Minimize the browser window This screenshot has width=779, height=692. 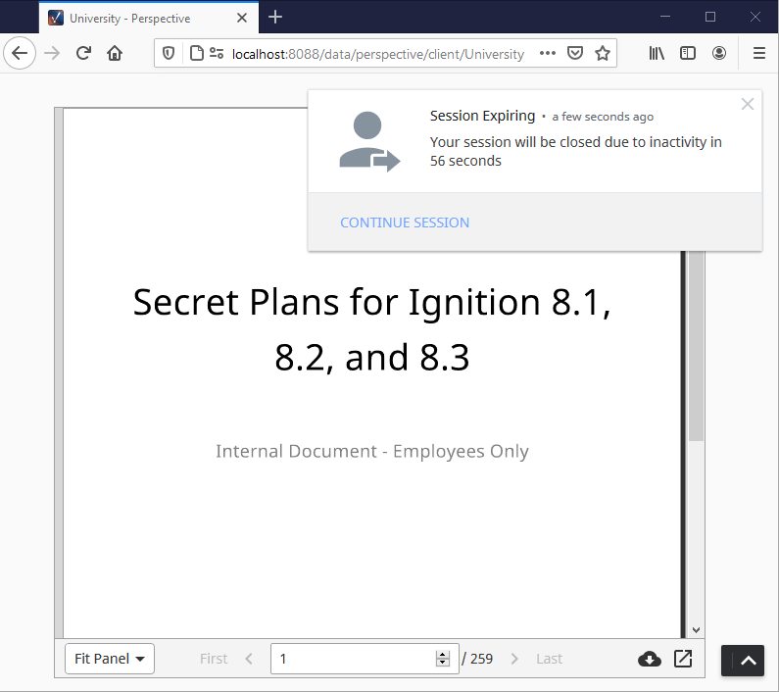(665, 17)
